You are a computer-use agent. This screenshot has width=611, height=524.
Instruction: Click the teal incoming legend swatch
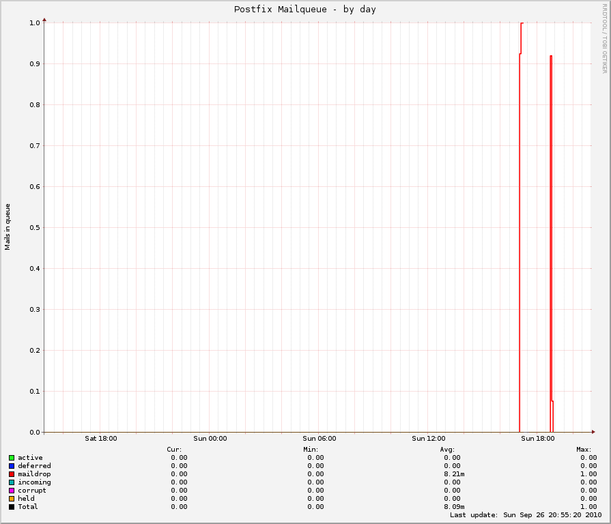pos(12,482)
